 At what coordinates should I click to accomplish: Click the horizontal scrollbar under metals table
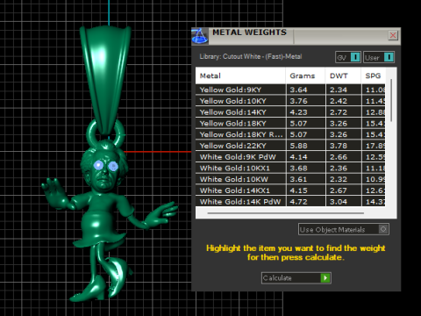click(286, 213)
